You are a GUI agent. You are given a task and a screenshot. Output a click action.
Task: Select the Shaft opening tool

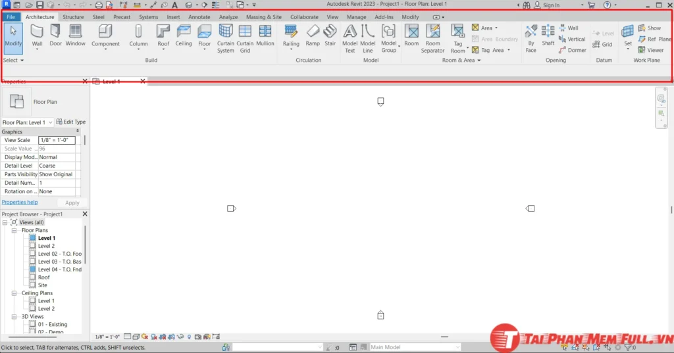click(548, 35)
